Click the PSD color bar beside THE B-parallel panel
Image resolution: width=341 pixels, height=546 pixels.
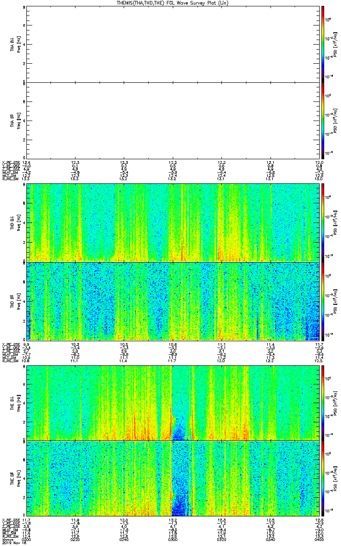coord(322,478)
